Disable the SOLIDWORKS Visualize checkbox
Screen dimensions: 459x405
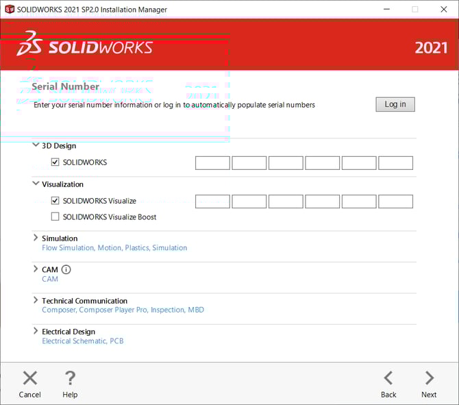point(55,201)
